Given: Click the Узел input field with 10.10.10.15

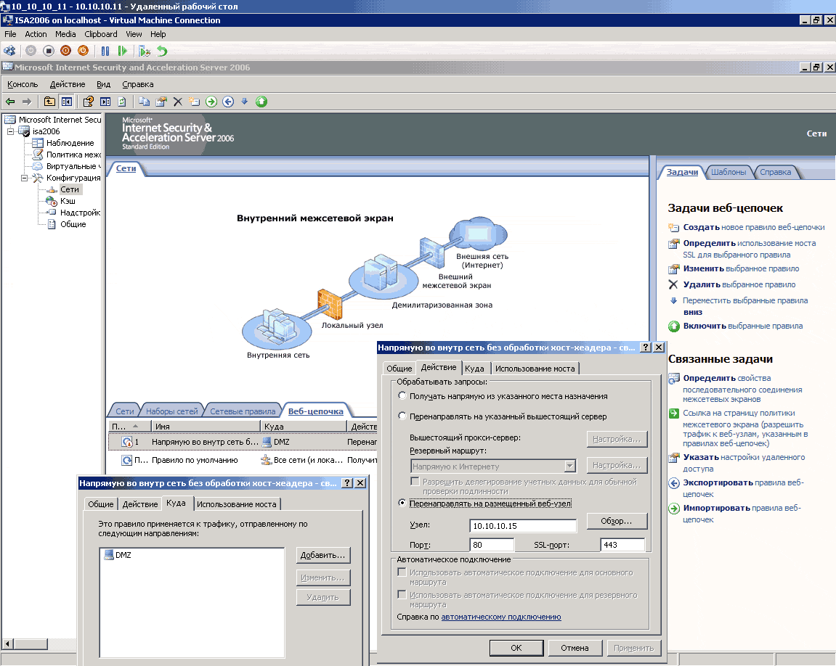Looking at the screenshot, I should click(523, 526).
